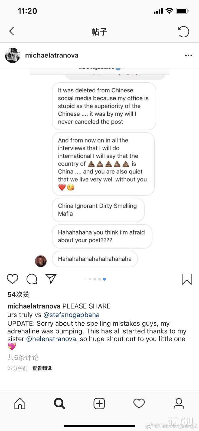
Task: Save post with bookmark icon
Action: click(x=187, y=279)
